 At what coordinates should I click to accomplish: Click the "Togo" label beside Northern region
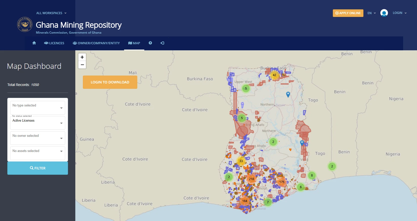[x=313, y=100]
